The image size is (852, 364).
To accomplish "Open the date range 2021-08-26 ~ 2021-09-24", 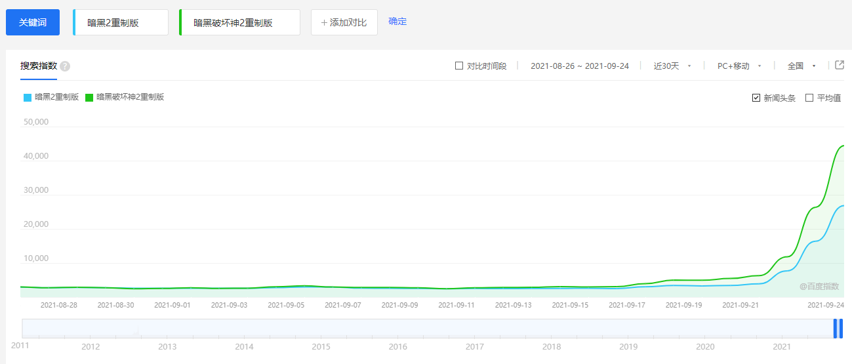I will click(x=580, y=66).
